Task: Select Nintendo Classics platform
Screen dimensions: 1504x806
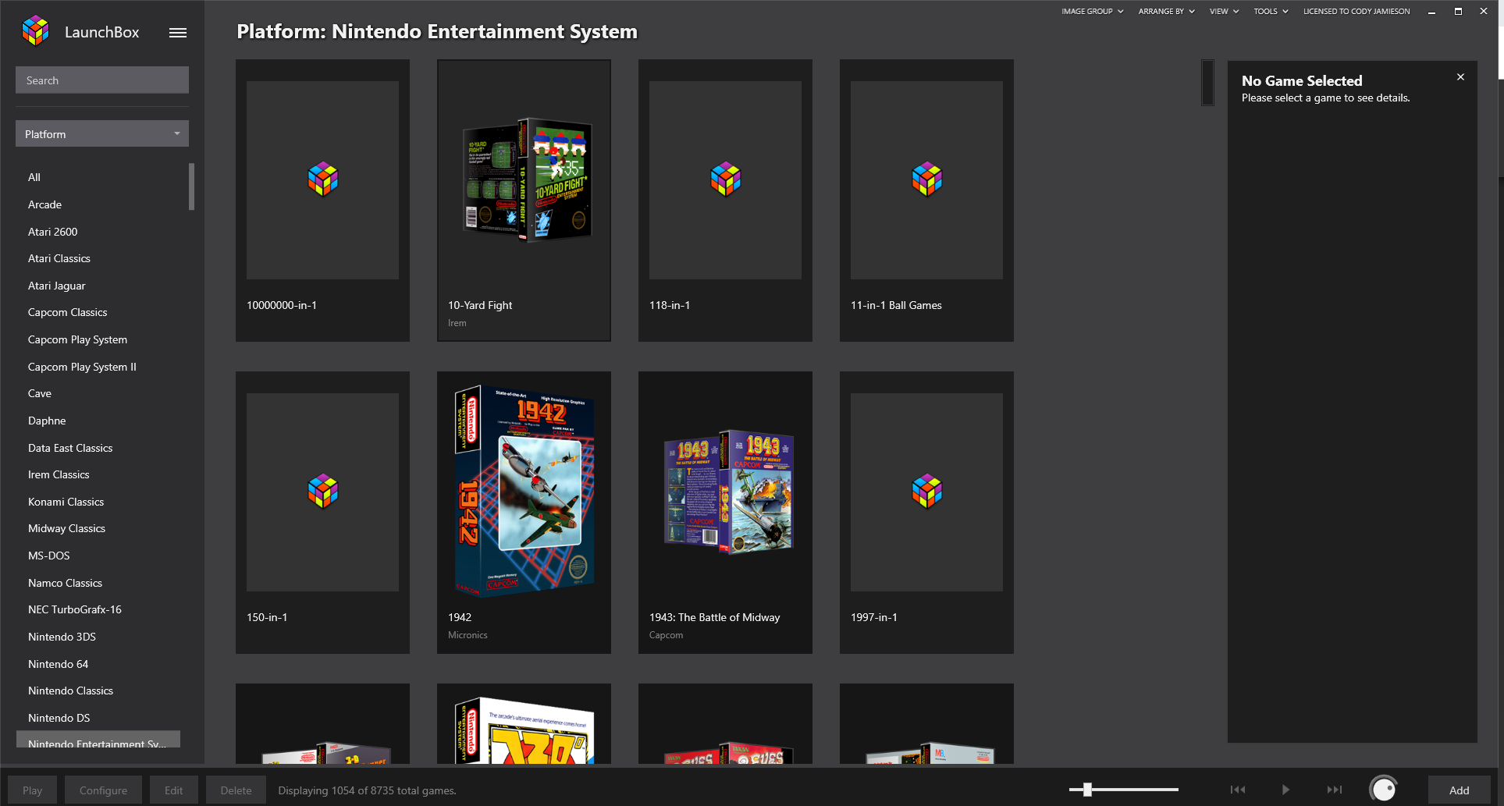Action: coord(70,691)
